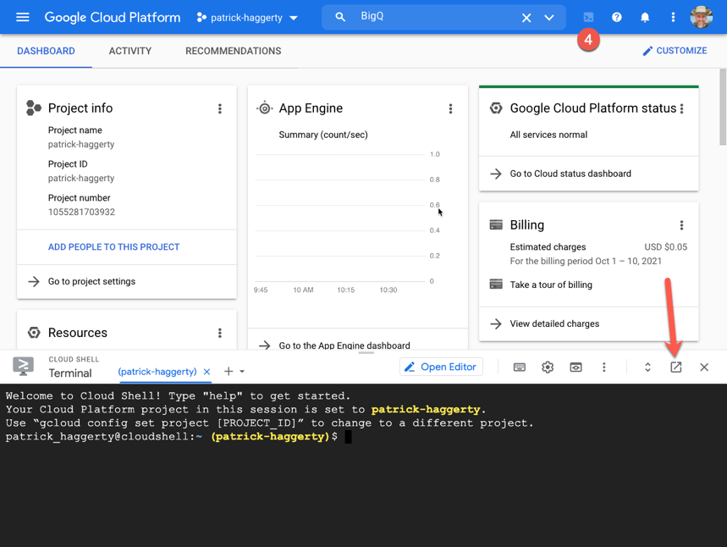Open Google Cloud Platform status card menu

coord(681,108)
